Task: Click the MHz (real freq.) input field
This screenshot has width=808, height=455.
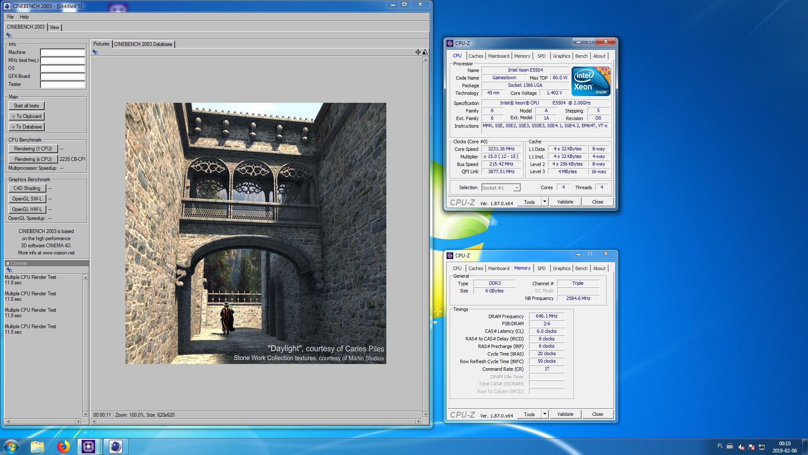Action: click(x=62, y=60)
